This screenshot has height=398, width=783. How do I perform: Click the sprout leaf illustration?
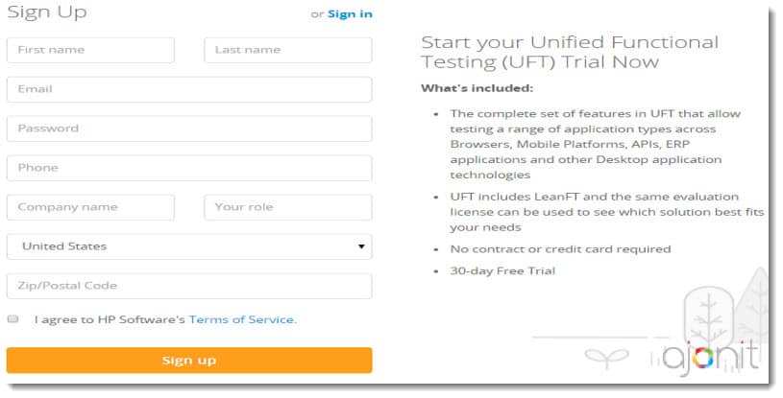(x=606, y=359)
